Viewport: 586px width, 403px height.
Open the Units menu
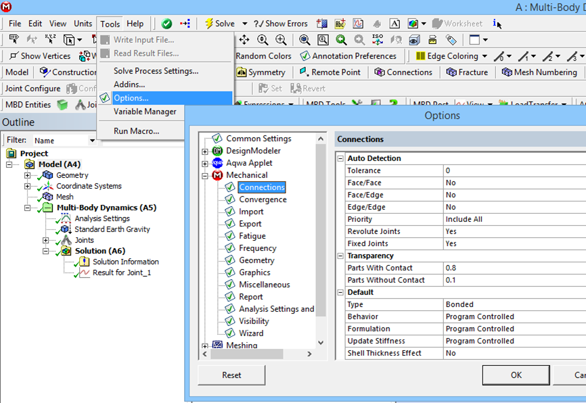click(83, 24)
